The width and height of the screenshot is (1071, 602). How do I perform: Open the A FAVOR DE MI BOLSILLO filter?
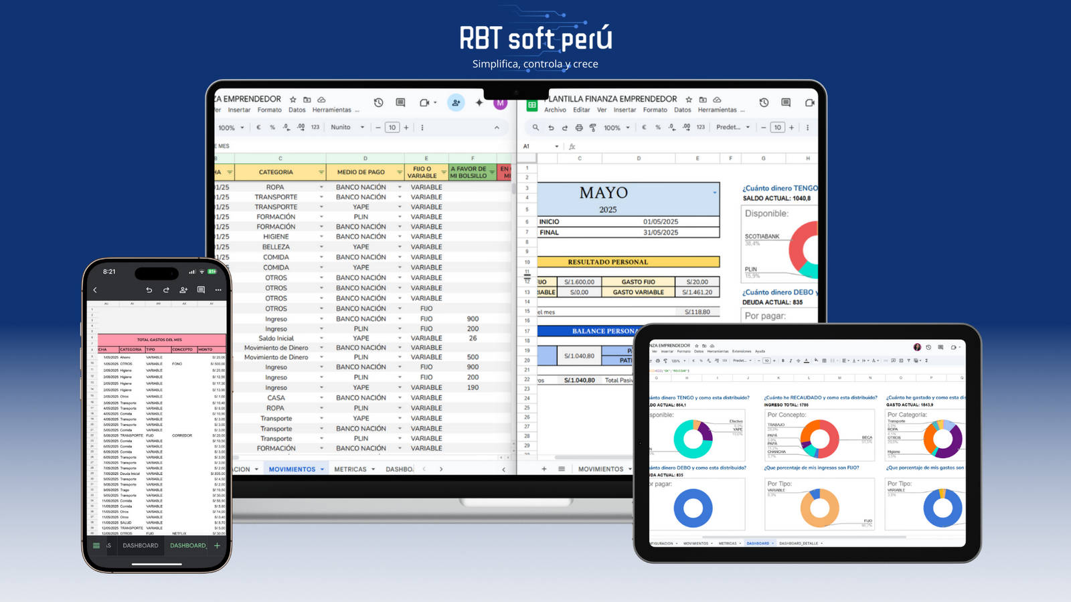pos(492,173)
